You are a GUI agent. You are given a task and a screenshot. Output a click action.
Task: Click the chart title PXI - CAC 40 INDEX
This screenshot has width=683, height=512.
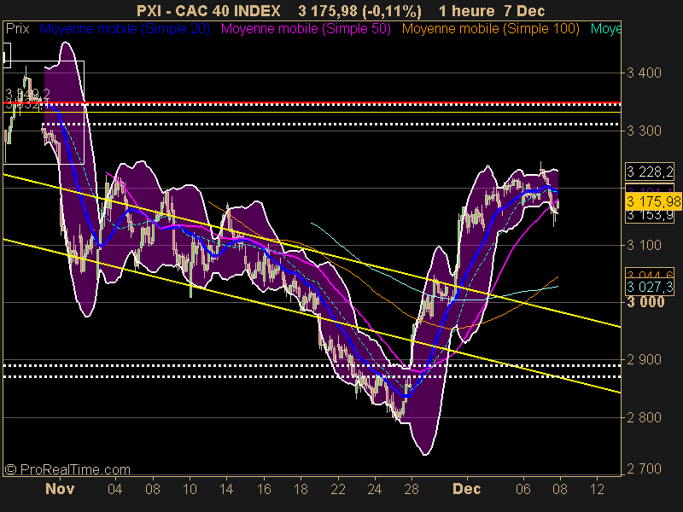point(208,10)
